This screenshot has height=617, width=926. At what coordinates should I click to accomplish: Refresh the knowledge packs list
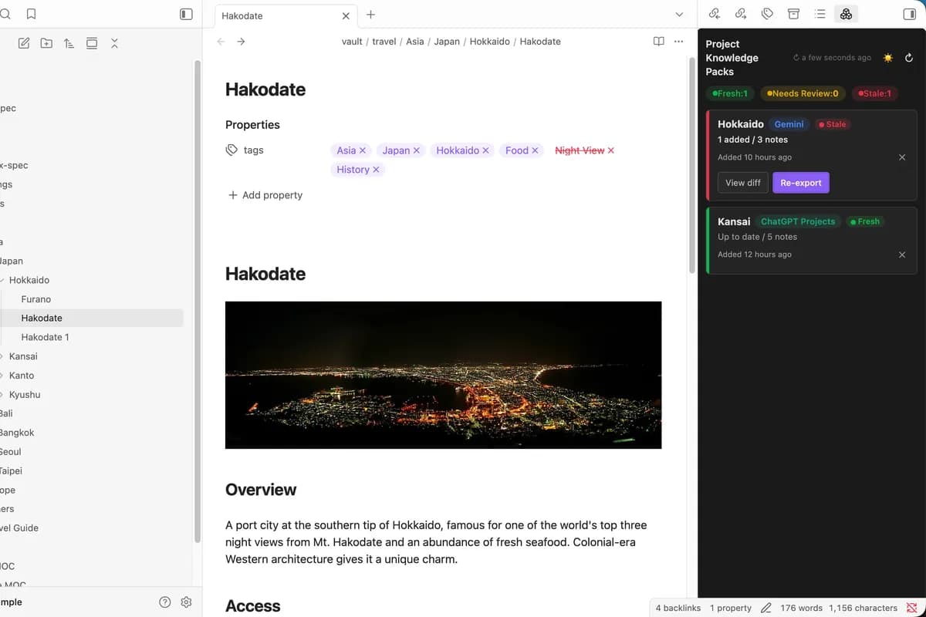[909, 58]
